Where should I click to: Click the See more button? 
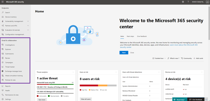pyautogui.click(x=42, y=100)
